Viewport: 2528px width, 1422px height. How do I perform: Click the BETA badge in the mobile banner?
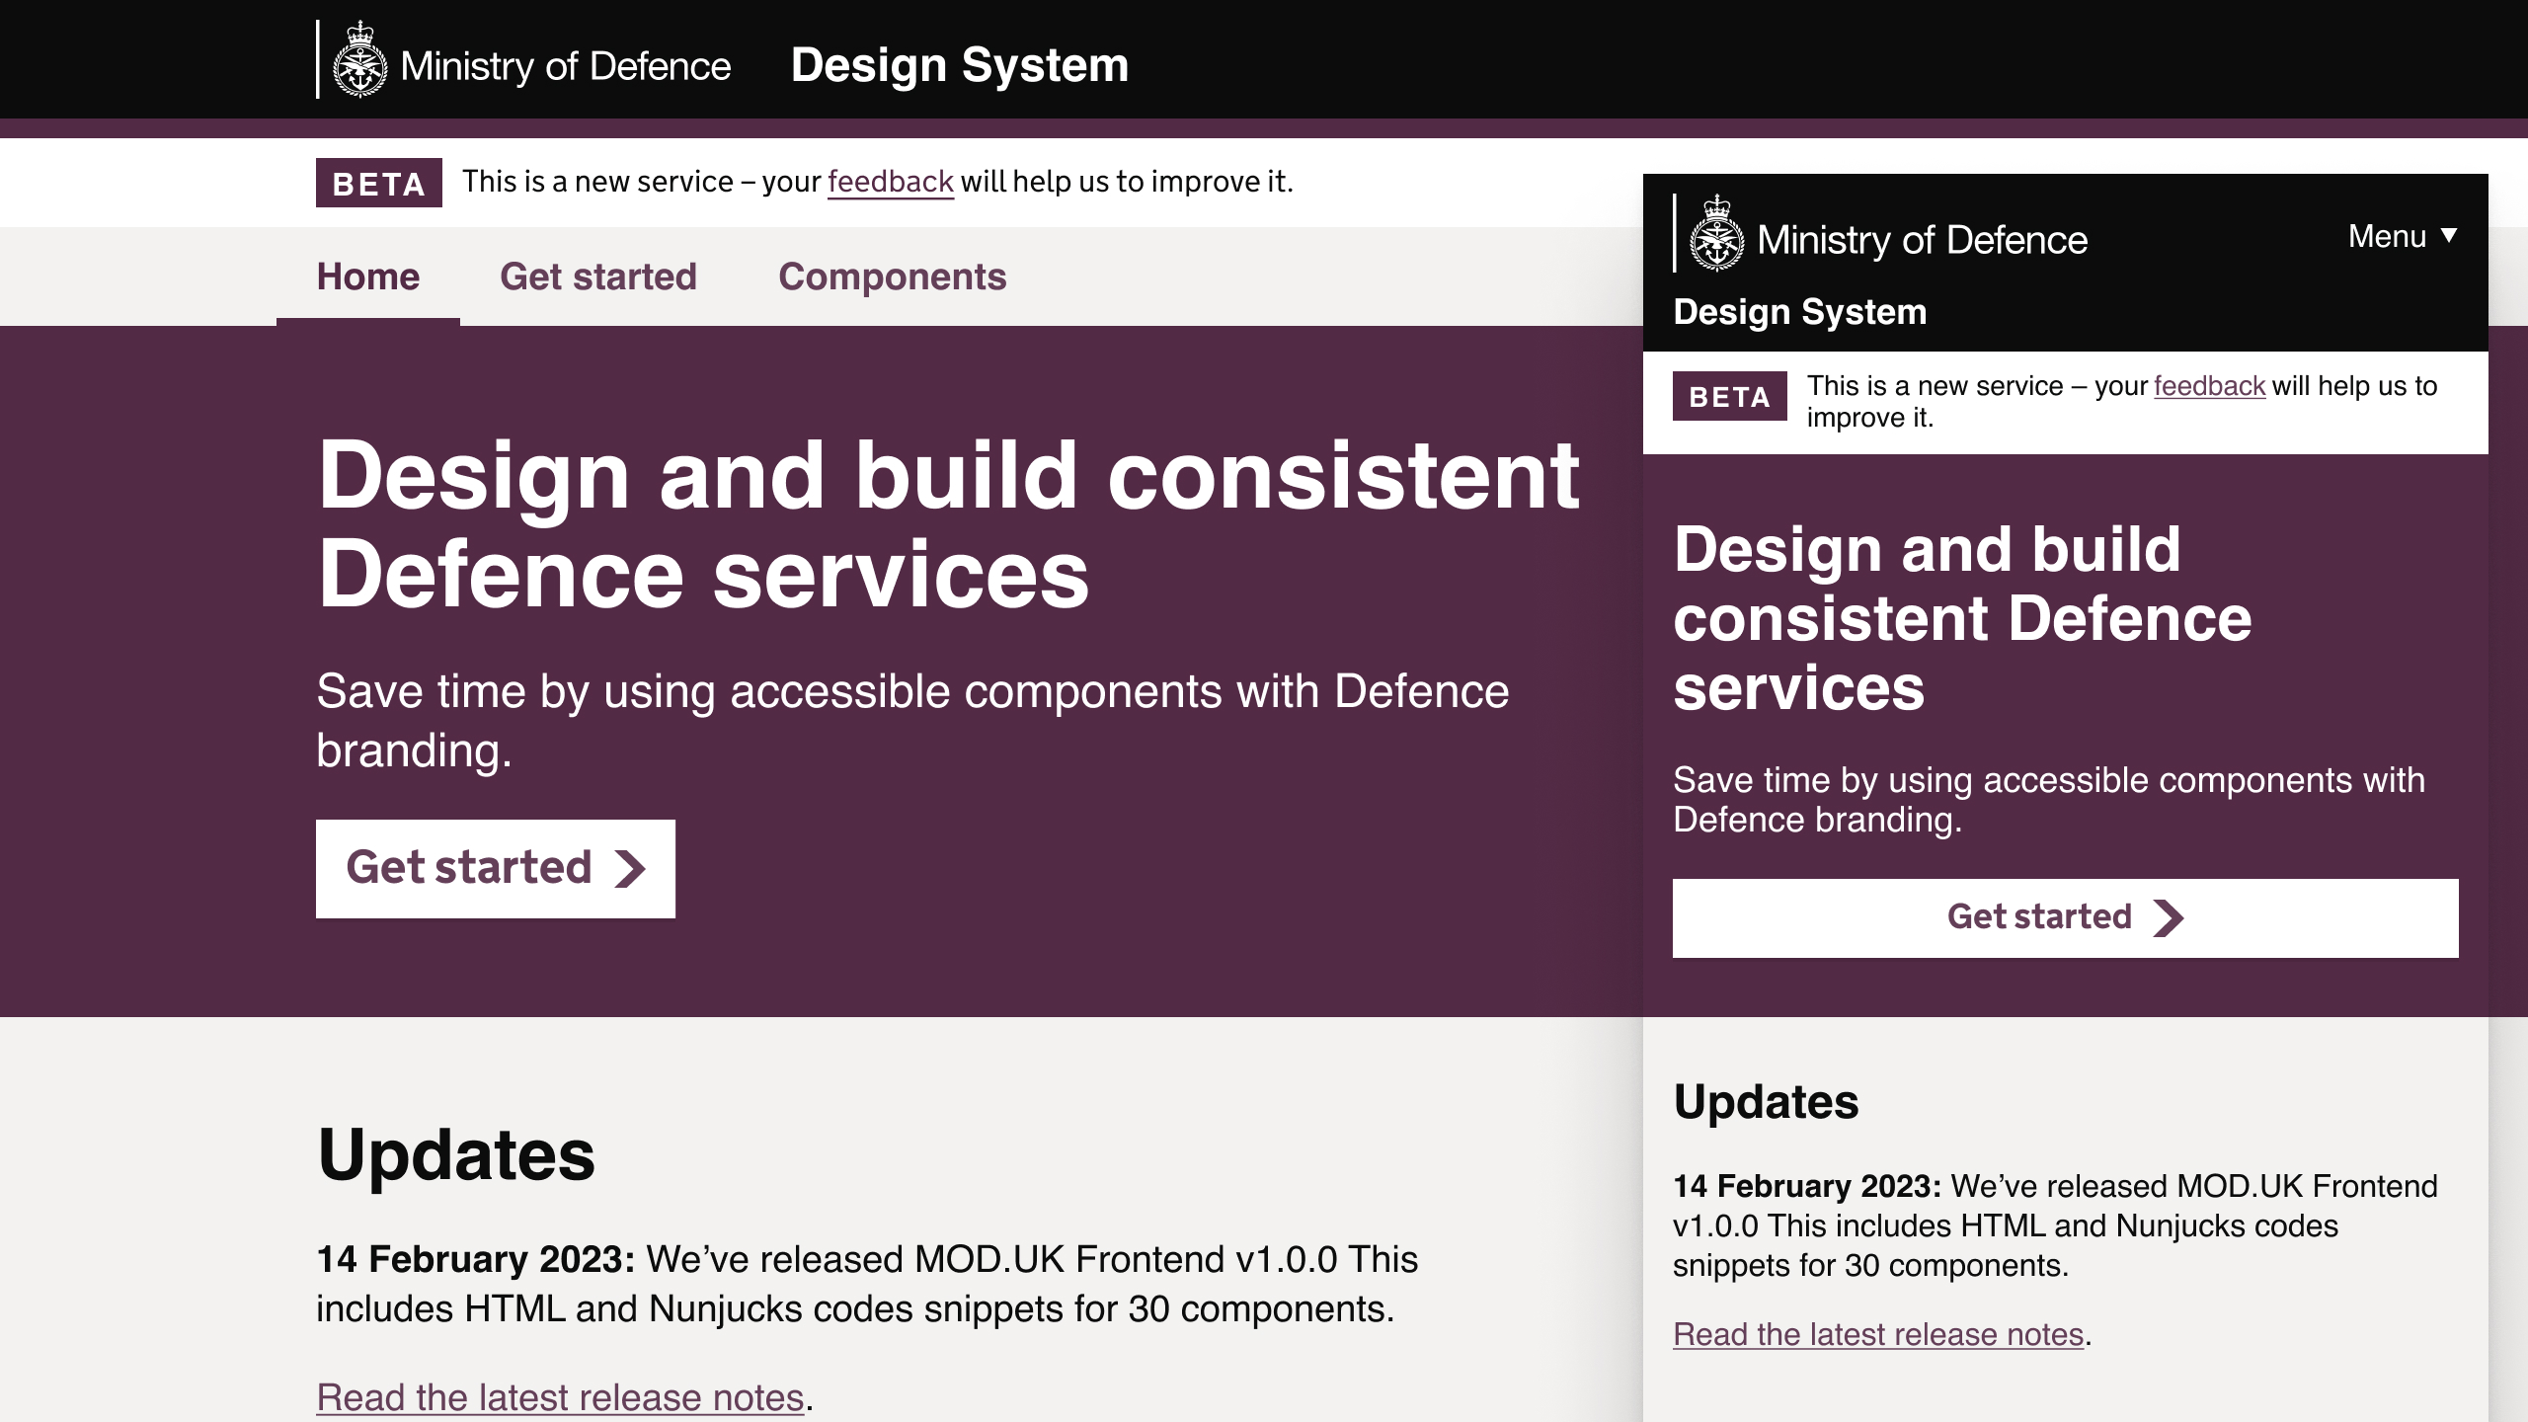pyautogui.click(x=1730, y=397)
